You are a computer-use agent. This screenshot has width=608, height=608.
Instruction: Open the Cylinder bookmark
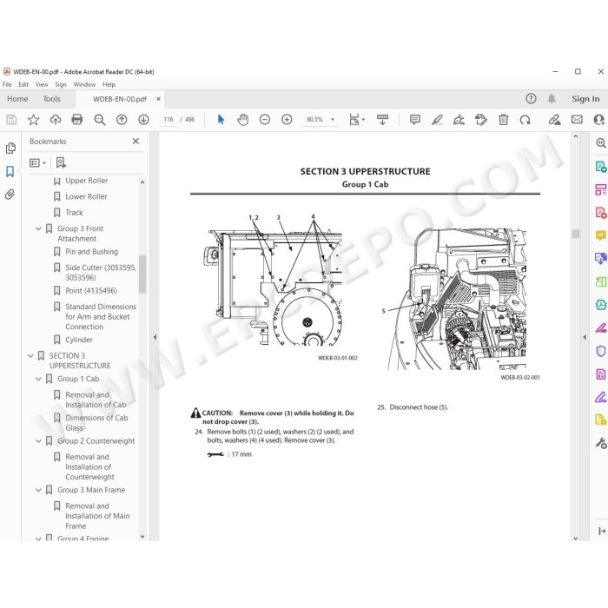click(79, 340)
